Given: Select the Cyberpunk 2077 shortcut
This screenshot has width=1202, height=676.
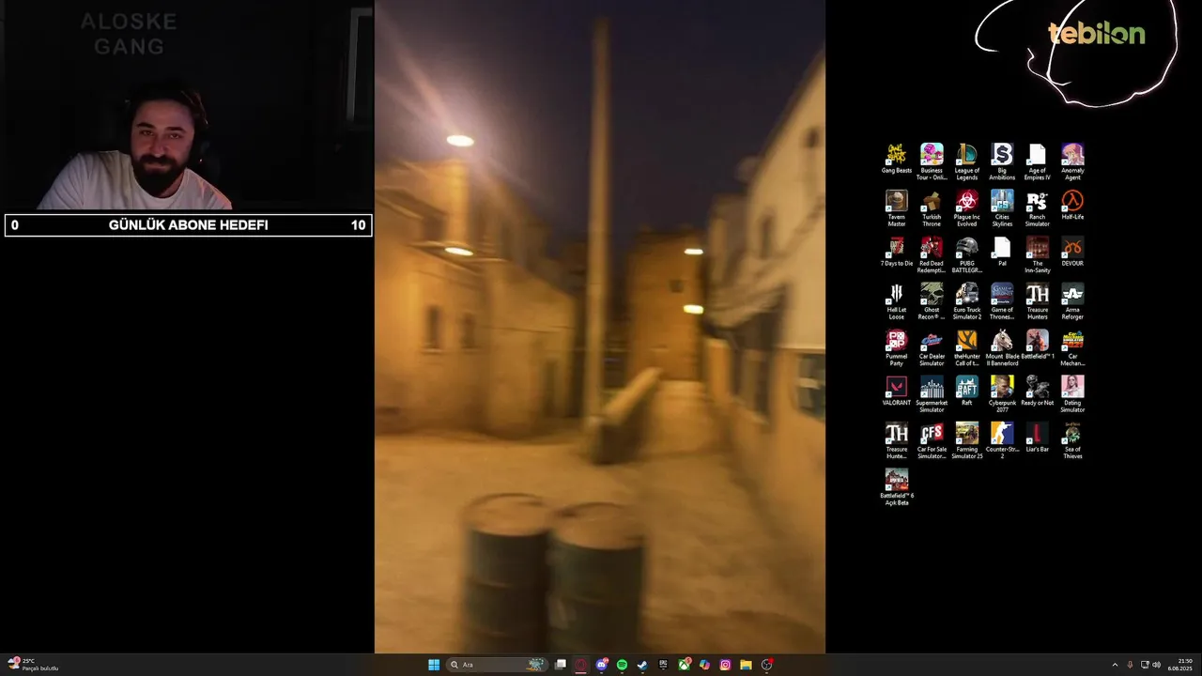Looking at the screenshot, I should (x=1002, y=394).
